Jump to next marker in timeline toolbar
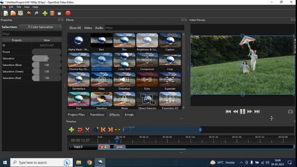 point(110,130)
